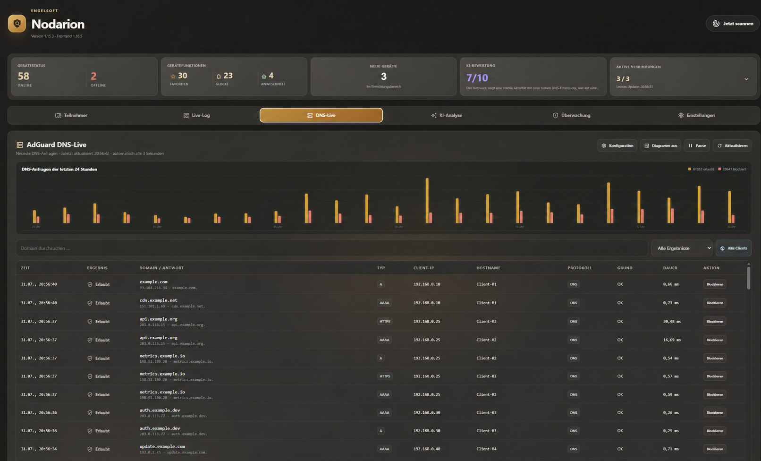Click the Neue Geräte card

point(383,77)
